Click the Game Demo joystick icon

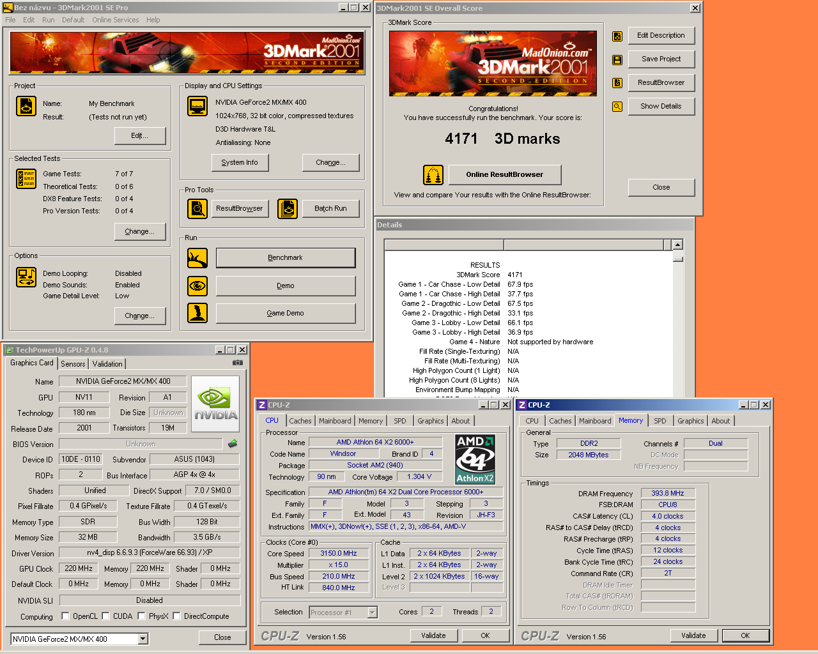click(x=197, y=313)
